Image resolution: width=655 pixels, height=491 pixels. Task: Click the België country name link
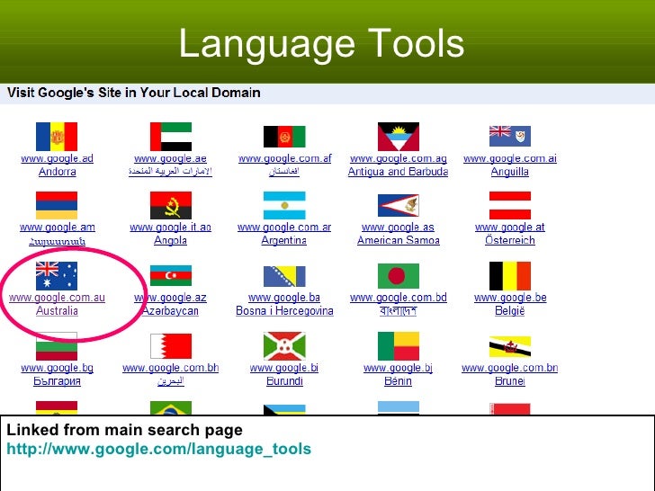tap(510, 310)
